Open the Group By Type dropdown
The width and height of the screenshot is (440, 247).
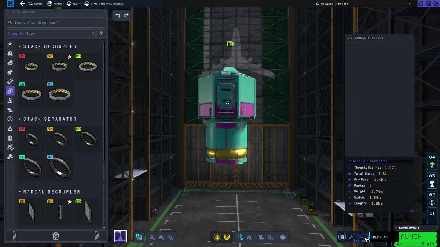coord(51,33)
